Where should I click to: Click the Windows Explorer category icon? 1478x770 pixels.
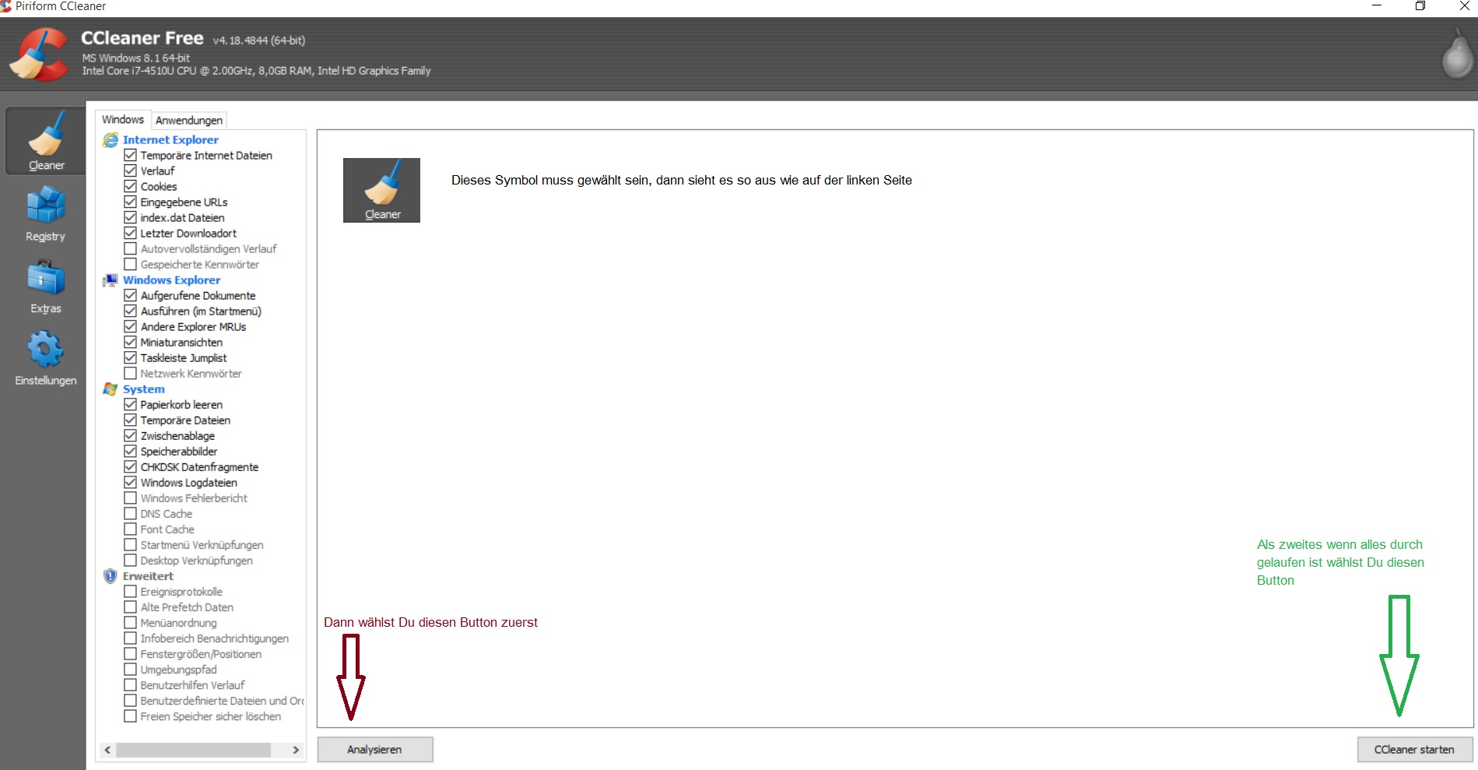coord(111,280)
